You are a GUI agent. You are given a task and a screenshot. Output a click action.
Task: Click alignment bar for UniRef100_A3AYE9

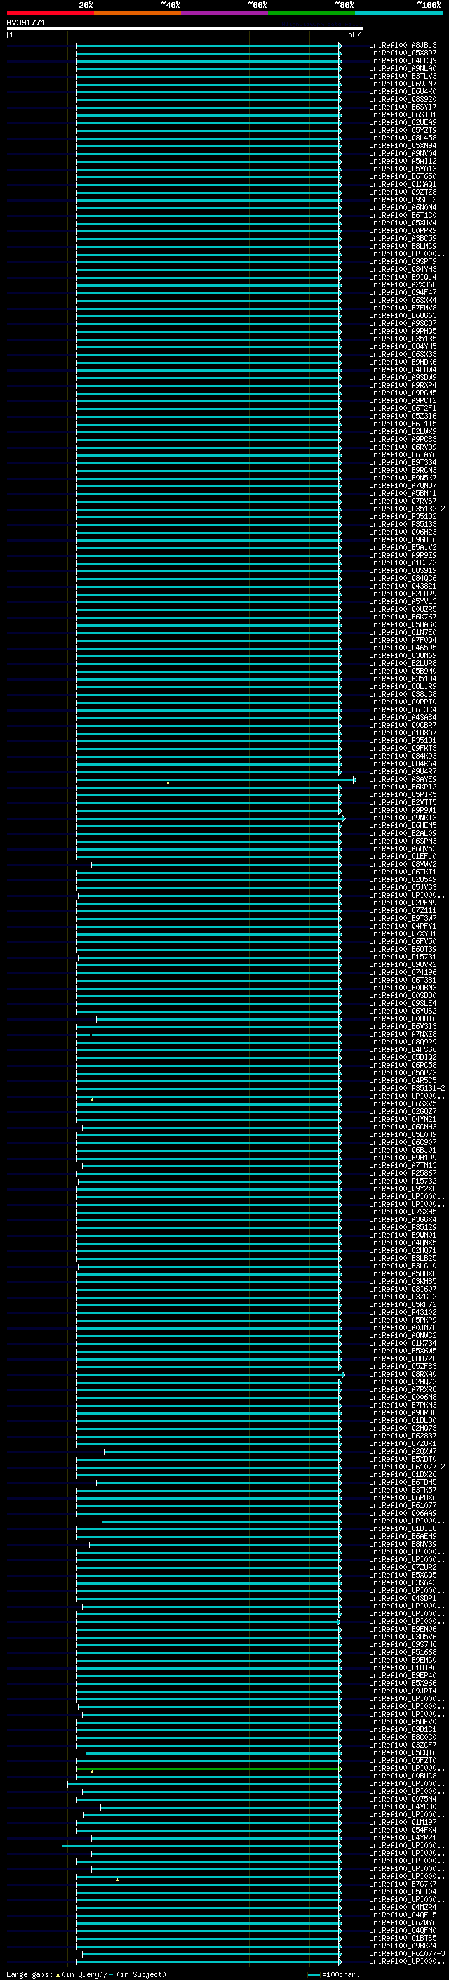pos(215,780)
